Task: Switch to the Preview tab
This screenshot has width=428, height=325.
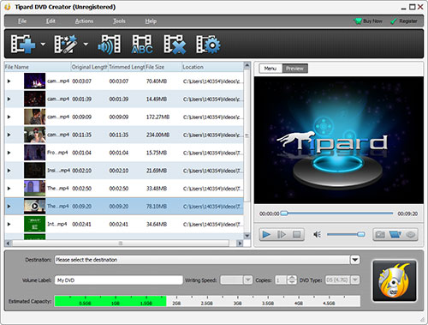Action: tap(294, 69)
